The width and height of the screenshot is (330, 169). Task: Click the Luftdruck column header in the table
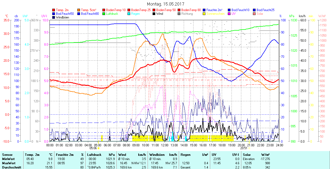click(x=94, y=155)
